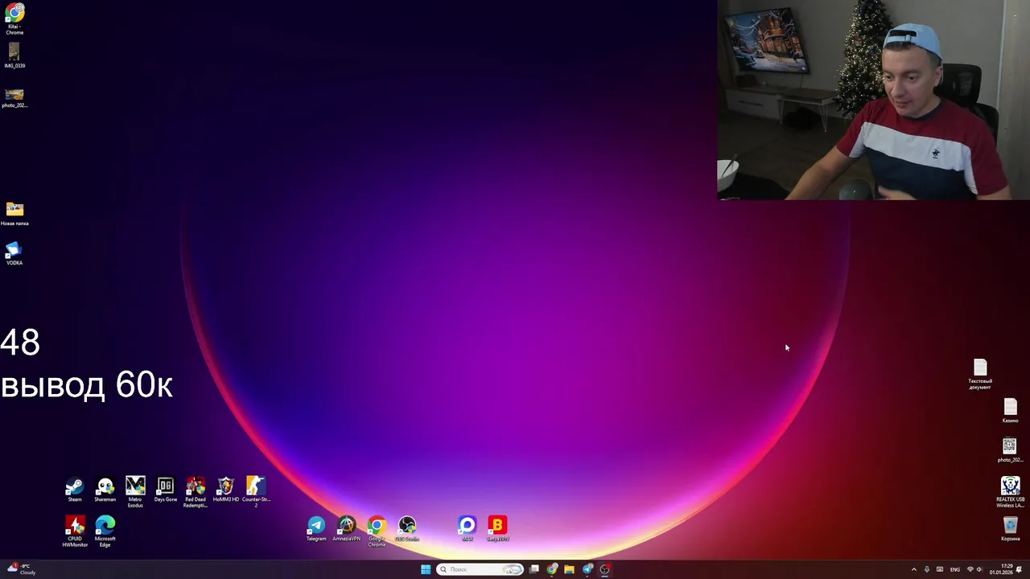Select the Counter-Strike 2 shortcut
Viewport: 1030px width, 579px height.
[256, 492]
